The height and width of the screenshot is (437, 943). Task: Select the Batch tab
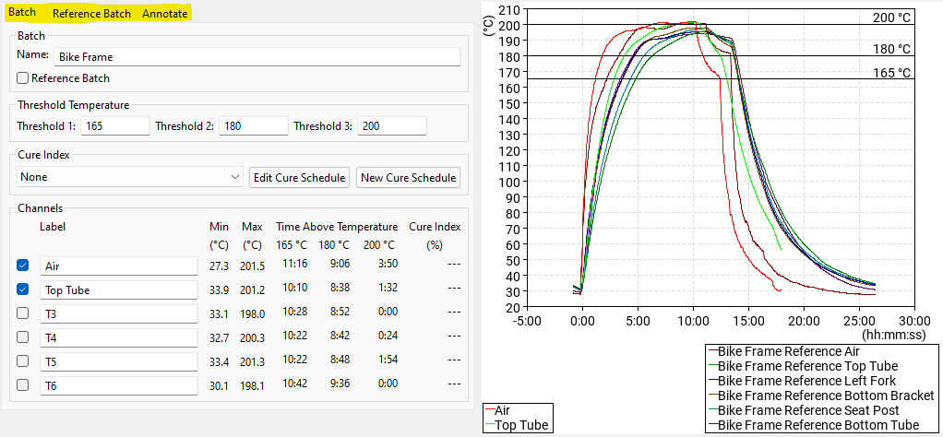pyautogui.click(x=21, y=14)
